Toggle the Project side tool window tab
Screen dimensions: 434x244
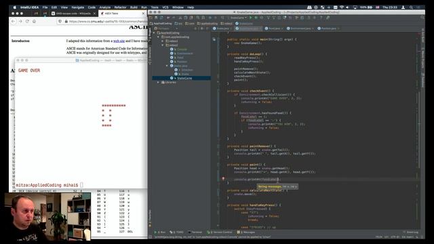pyautogui.click(x=150, y=35)
